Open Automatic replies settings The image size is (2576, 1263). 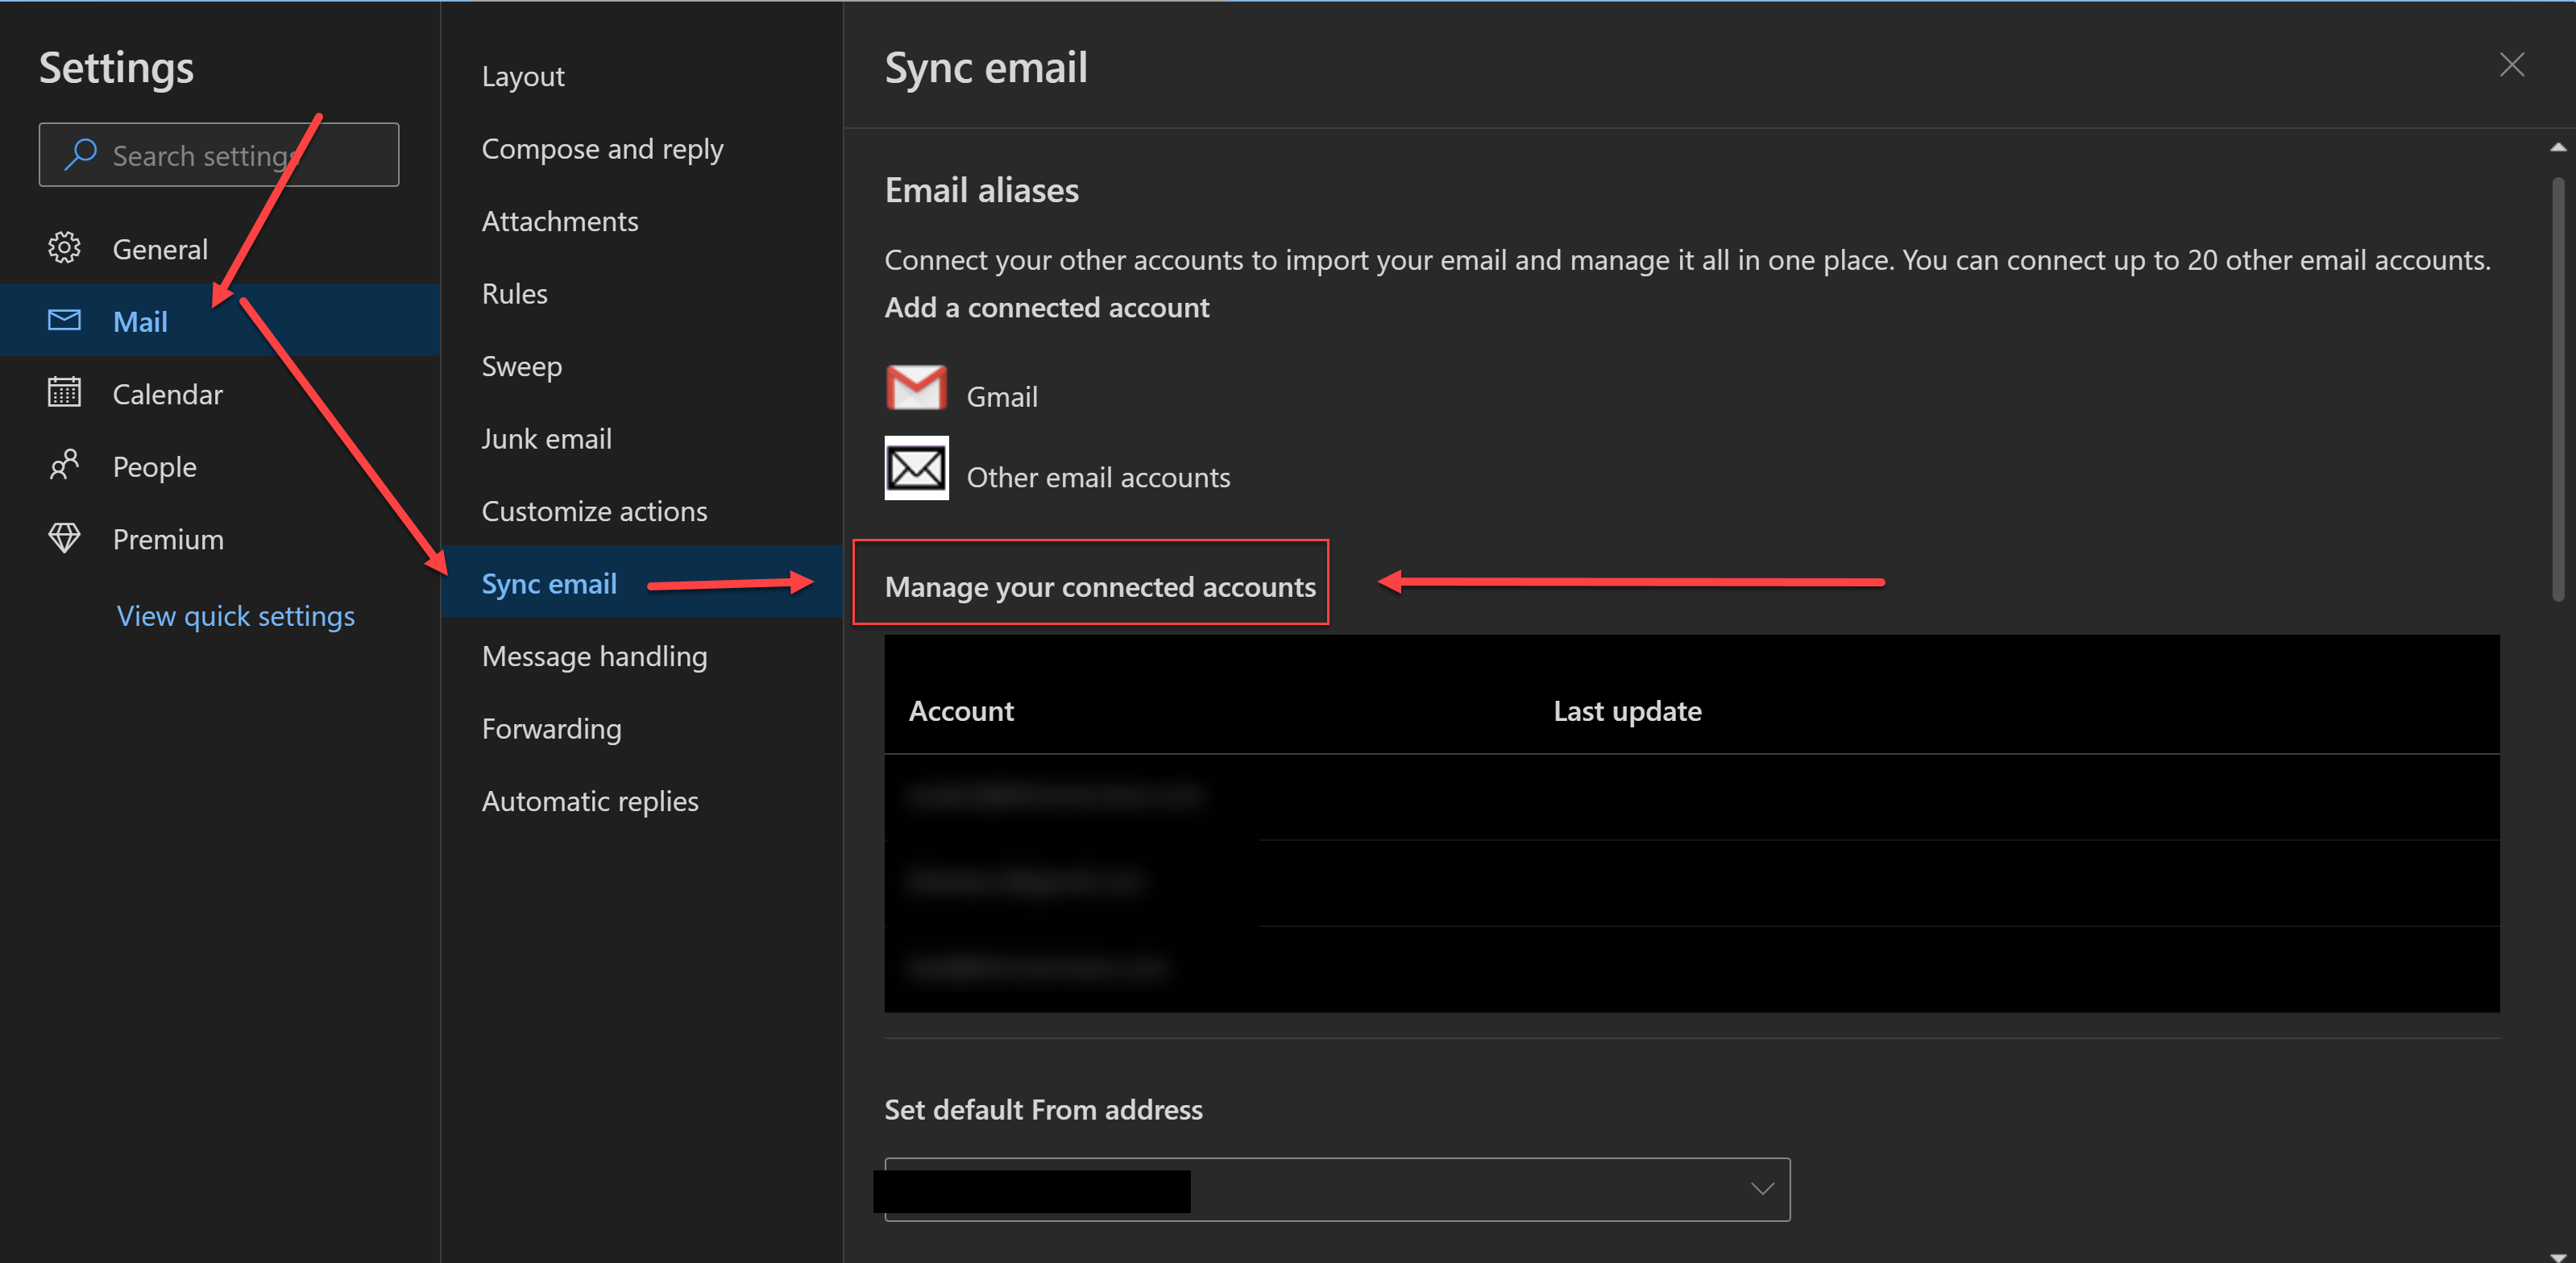click(x=590, y=801)
